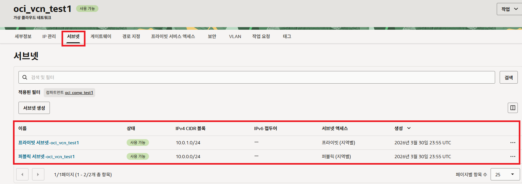Screen dimensions: 522x184
Task: Toggle sort on the 생성 column
Action: click(x=403, y=128)
